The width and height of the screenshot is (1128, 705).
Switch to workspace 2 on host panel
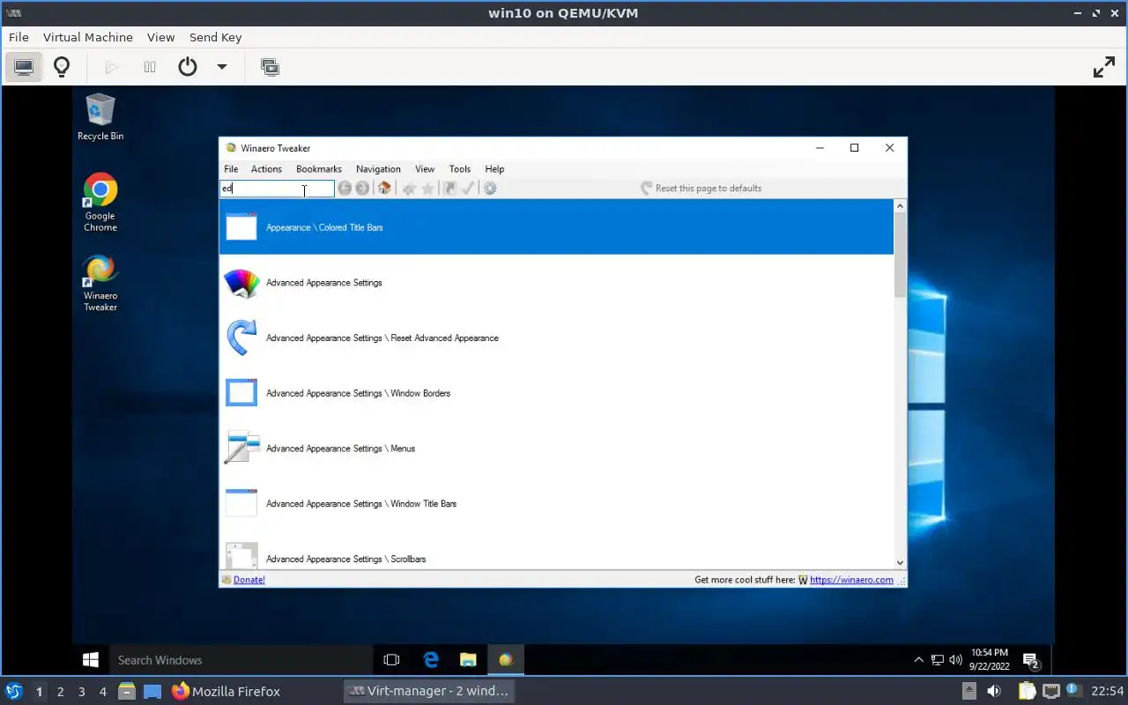tap(60, 692)
